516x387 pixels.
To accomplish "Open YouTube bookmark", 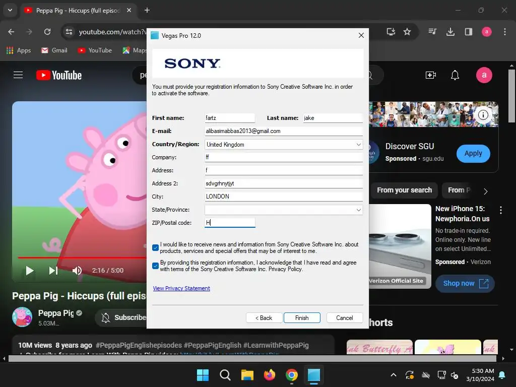I will 95,50.
